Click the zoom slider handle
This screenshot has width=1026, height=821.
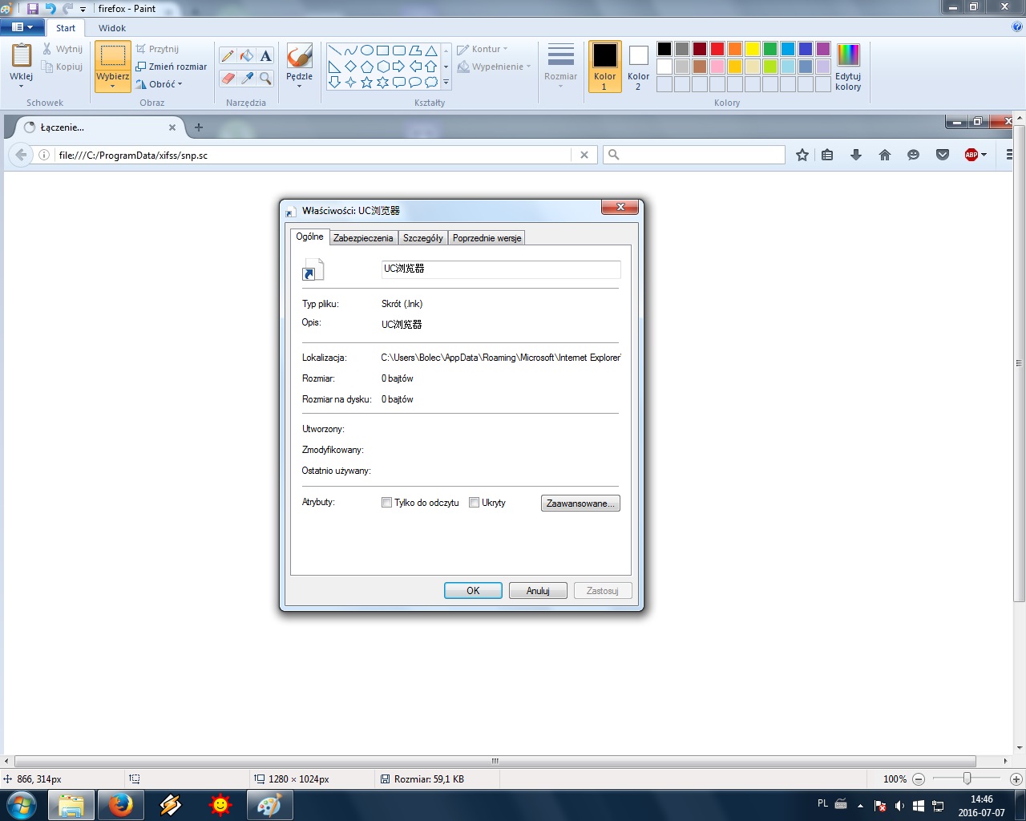pyautogui.click(x=967, y=779)
